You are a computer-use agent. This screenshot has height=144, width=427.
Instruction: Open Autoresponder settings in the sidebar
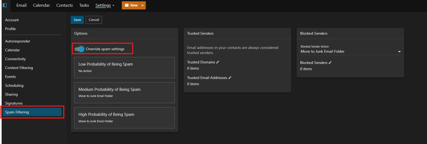[18, 41]
